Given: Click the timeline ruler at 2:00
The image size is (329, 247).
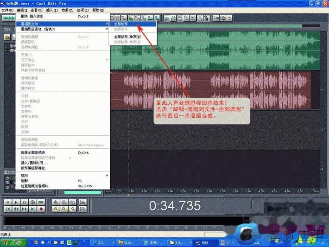Looking at the screenshot, I should (x=183, y=191).
